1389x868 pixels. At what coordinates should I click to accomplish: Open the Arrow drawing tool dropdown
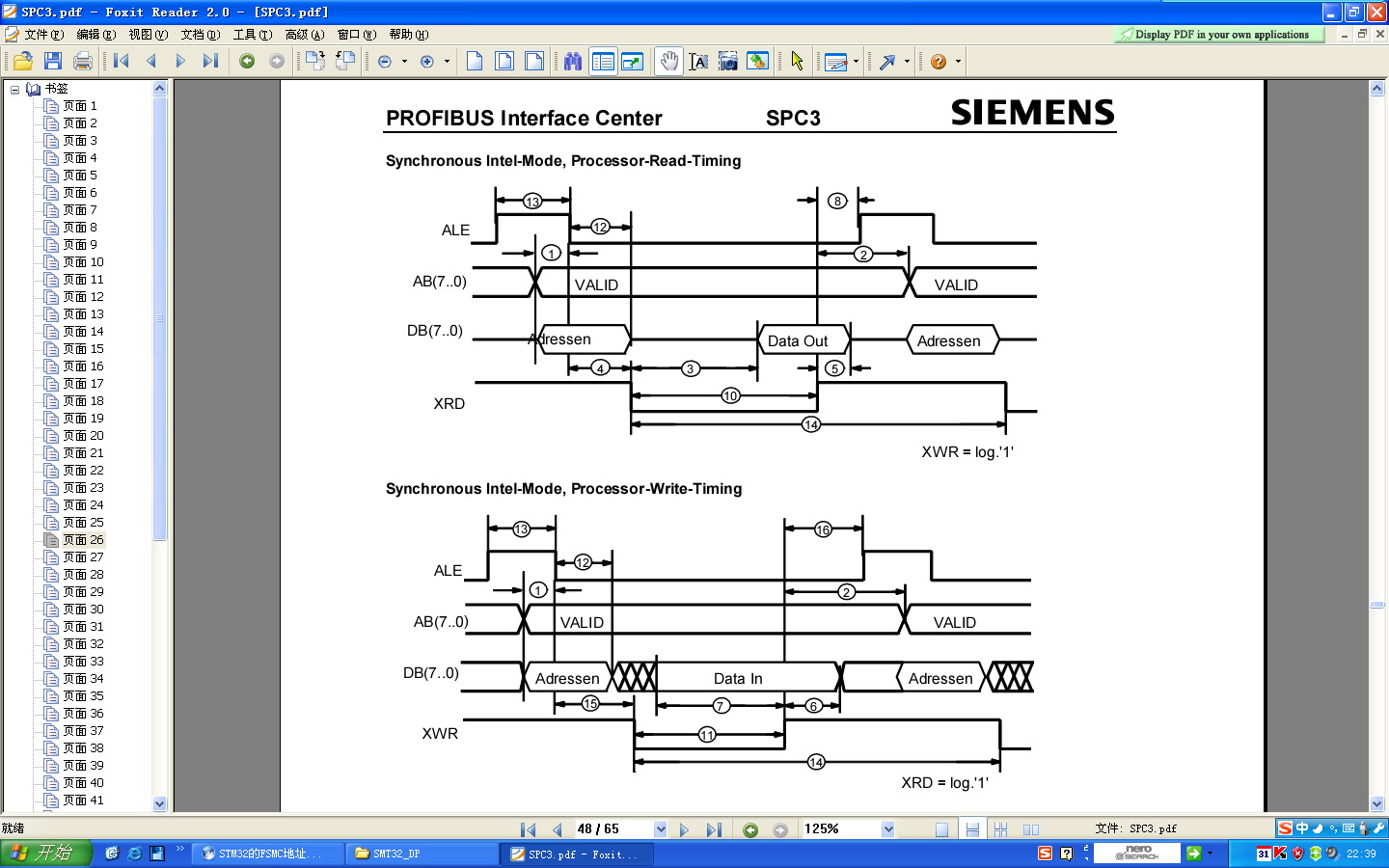point(907,61)
